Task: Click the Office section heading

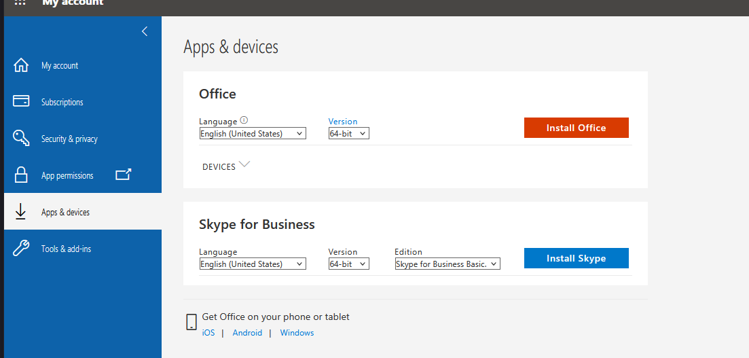Action: click(x=217, y=94)
